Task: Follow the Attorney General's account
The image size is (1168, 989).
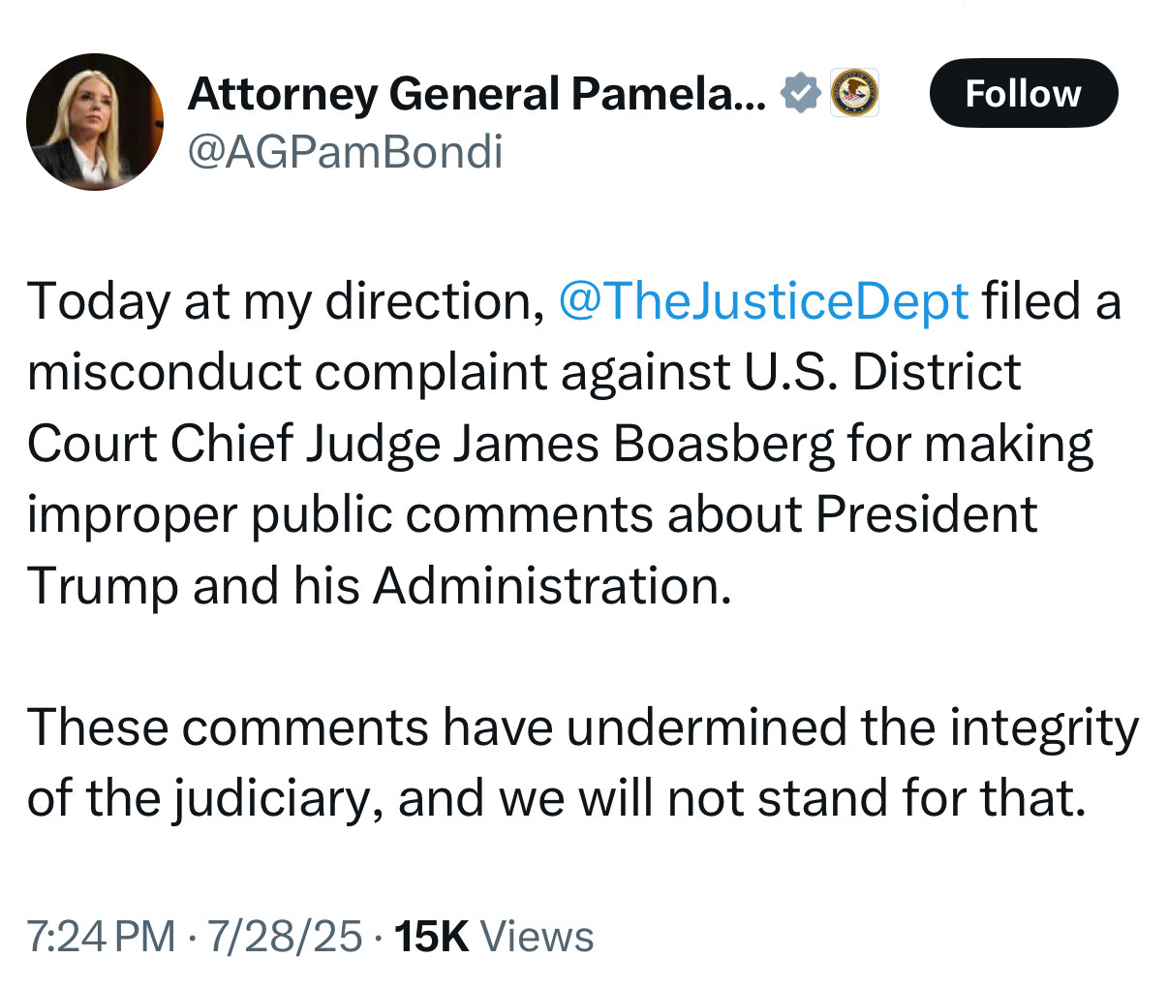Action: click(1023, 93)
